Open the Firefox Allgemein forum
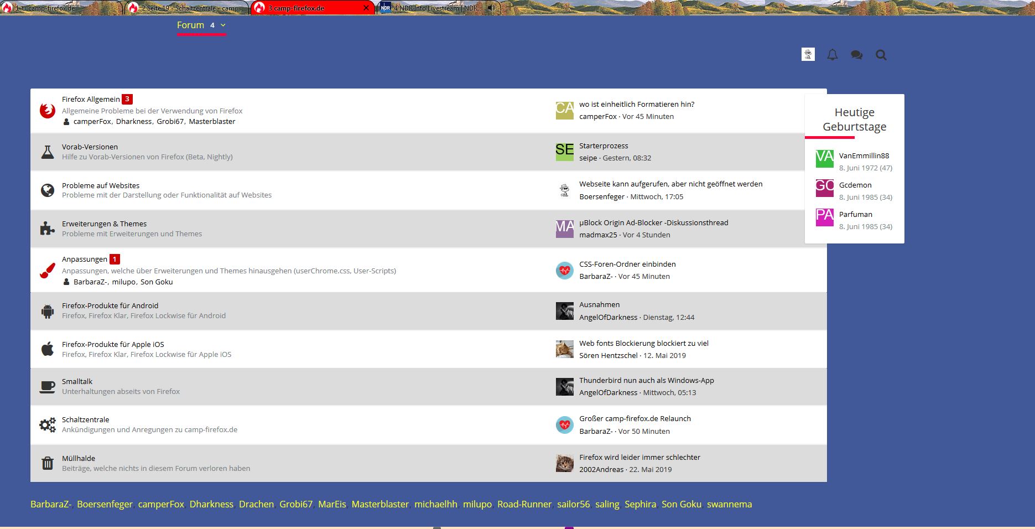 click(91, 99)
